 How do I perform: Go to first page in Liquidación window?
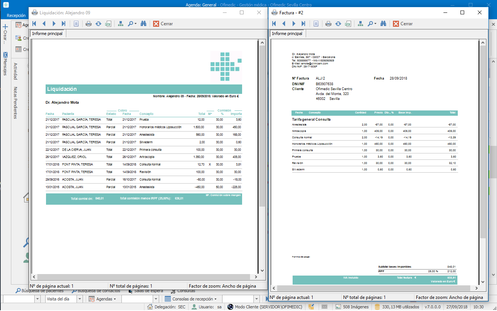pos(34,24)
